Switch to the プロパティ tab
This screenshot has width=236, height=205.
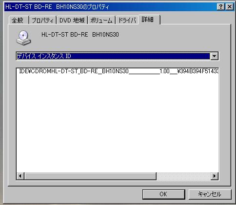[x=43, y=20]
